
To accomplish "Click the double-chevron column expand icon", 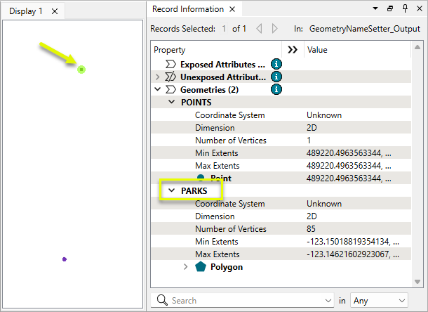I will 293,50.
